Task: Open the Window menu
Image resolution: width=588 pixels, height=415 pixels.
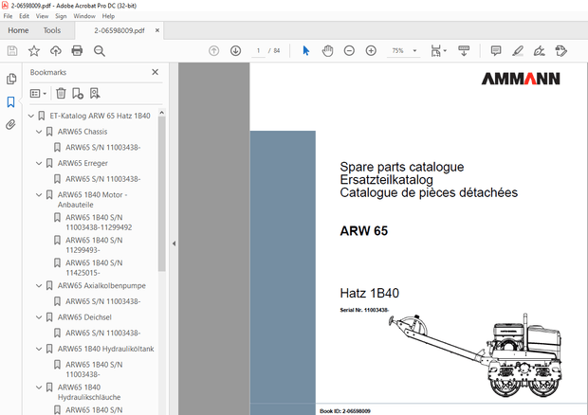Action: click(84, 16)
